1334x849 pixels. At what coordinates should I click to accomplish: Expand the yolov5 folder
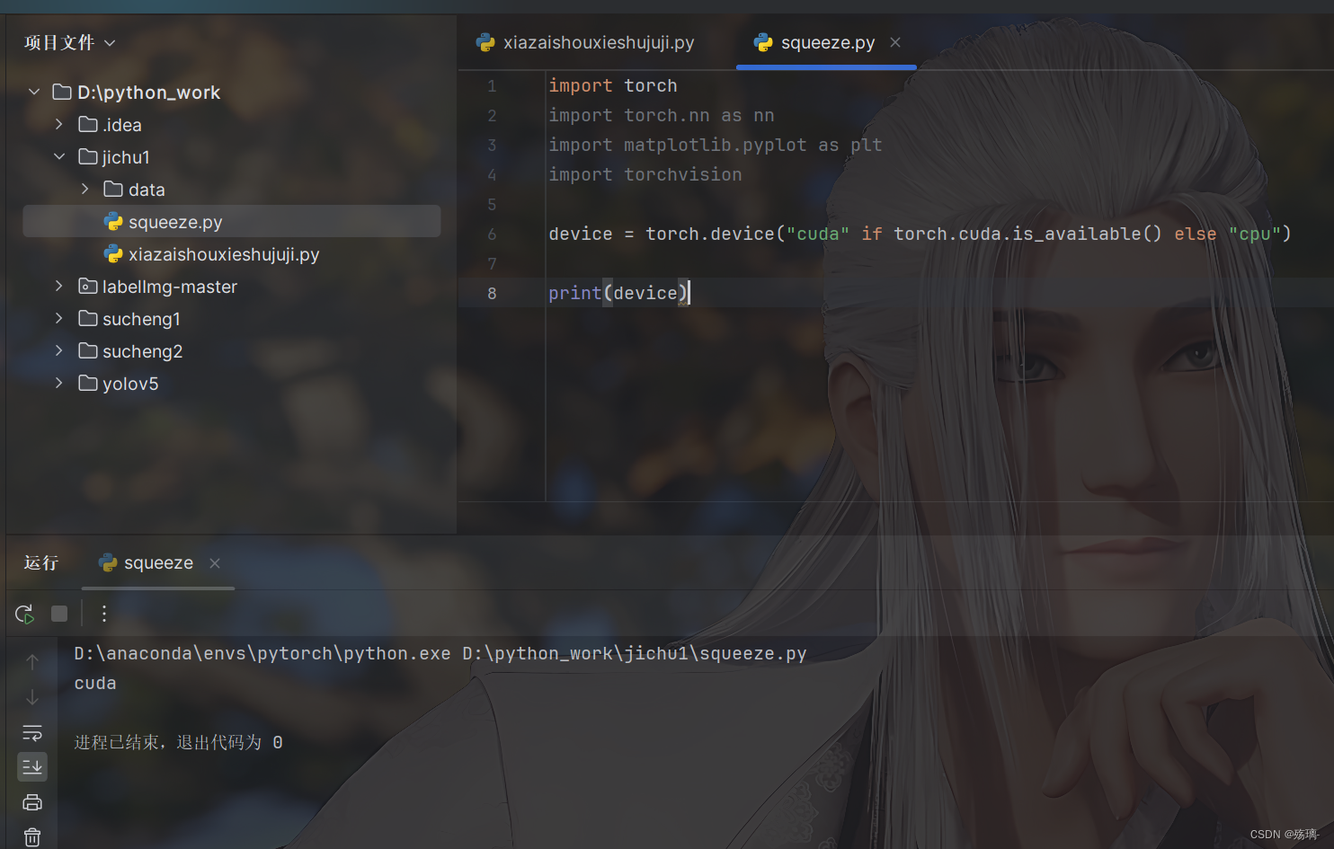tap(59, 384)
